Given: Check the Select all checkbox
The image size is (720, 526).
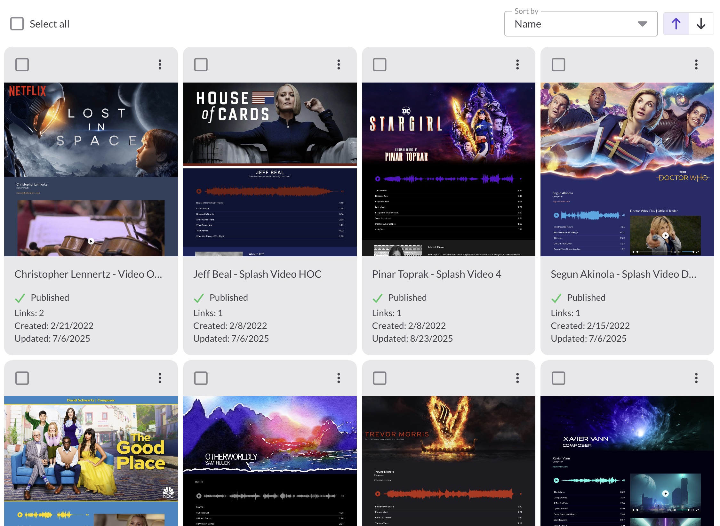Looking at the screenshot, I should click(17, 24).
